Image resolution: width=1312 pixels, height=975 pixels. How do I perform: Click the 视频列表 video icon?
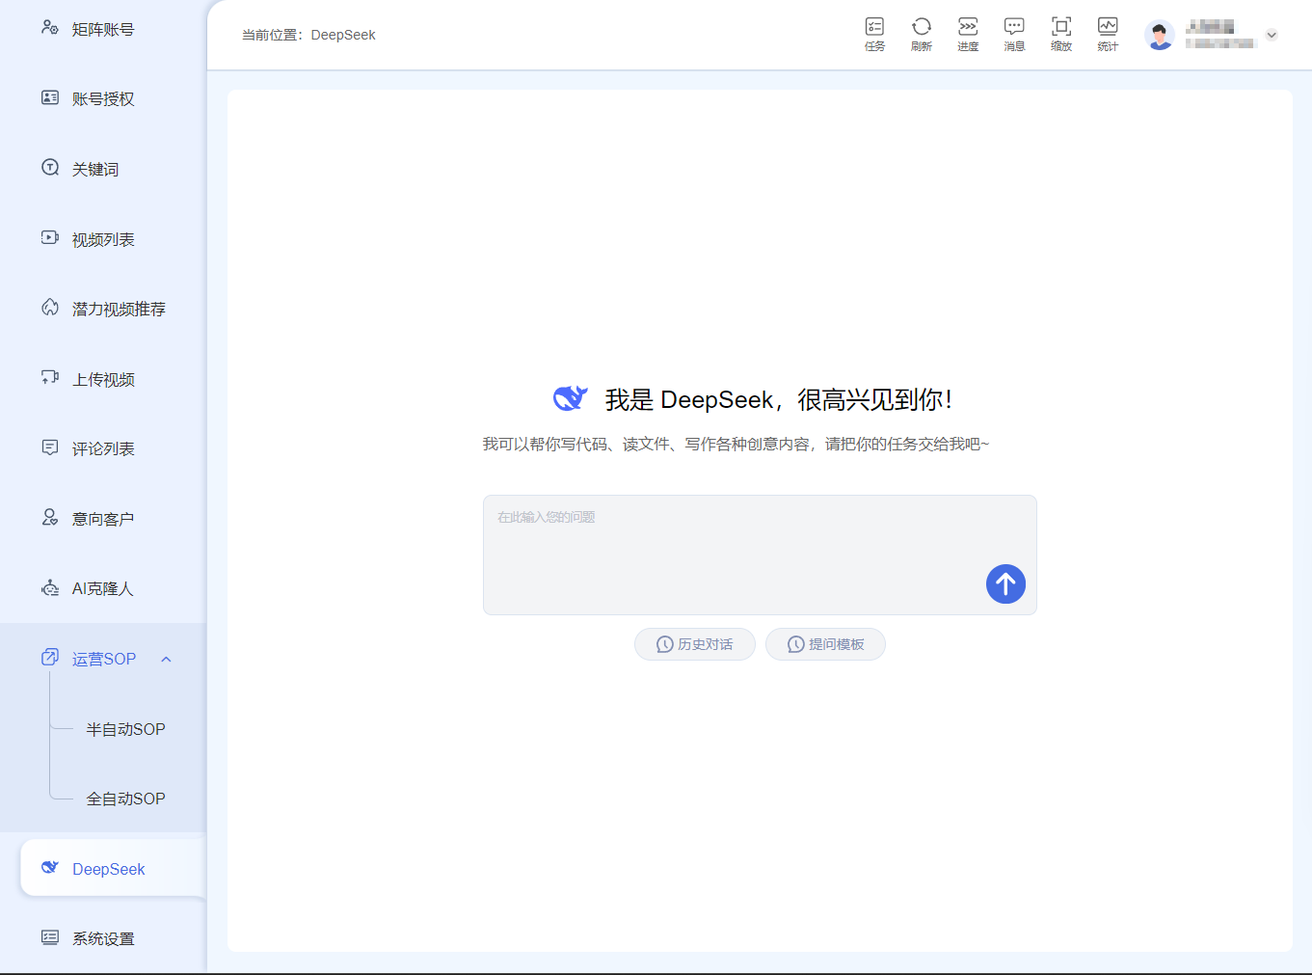tap(50, 237)
